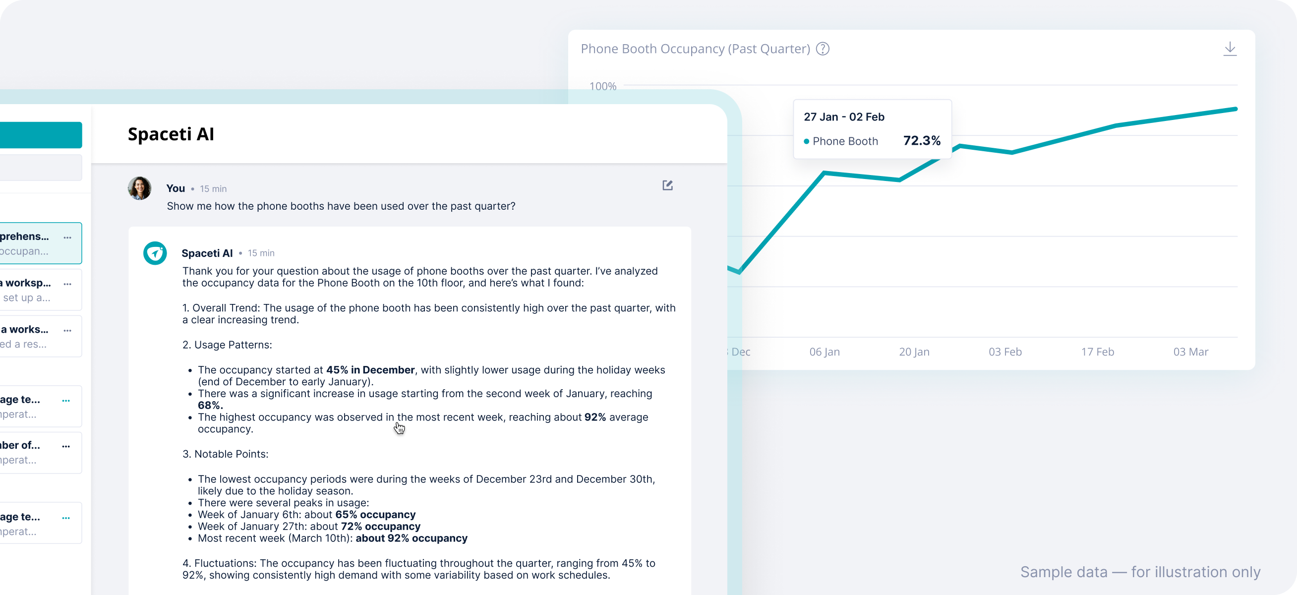This screenshot has width=1297, height=595.
Task: Click the Spaceti AI logo avatar in the reply
Action: (x=155, y=253)
